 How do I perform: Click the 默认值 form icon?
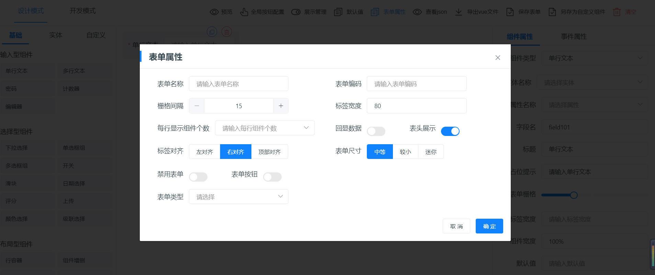point(338,12)
